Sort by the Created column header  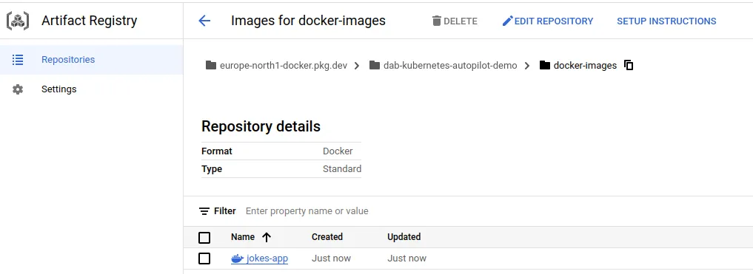pos(327,237)
